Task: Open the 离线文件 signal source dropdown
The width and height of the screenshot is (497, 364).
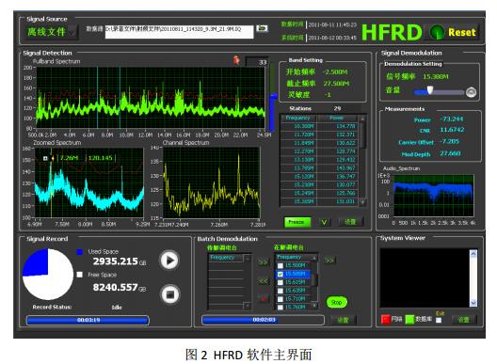Action: (51, 32)
